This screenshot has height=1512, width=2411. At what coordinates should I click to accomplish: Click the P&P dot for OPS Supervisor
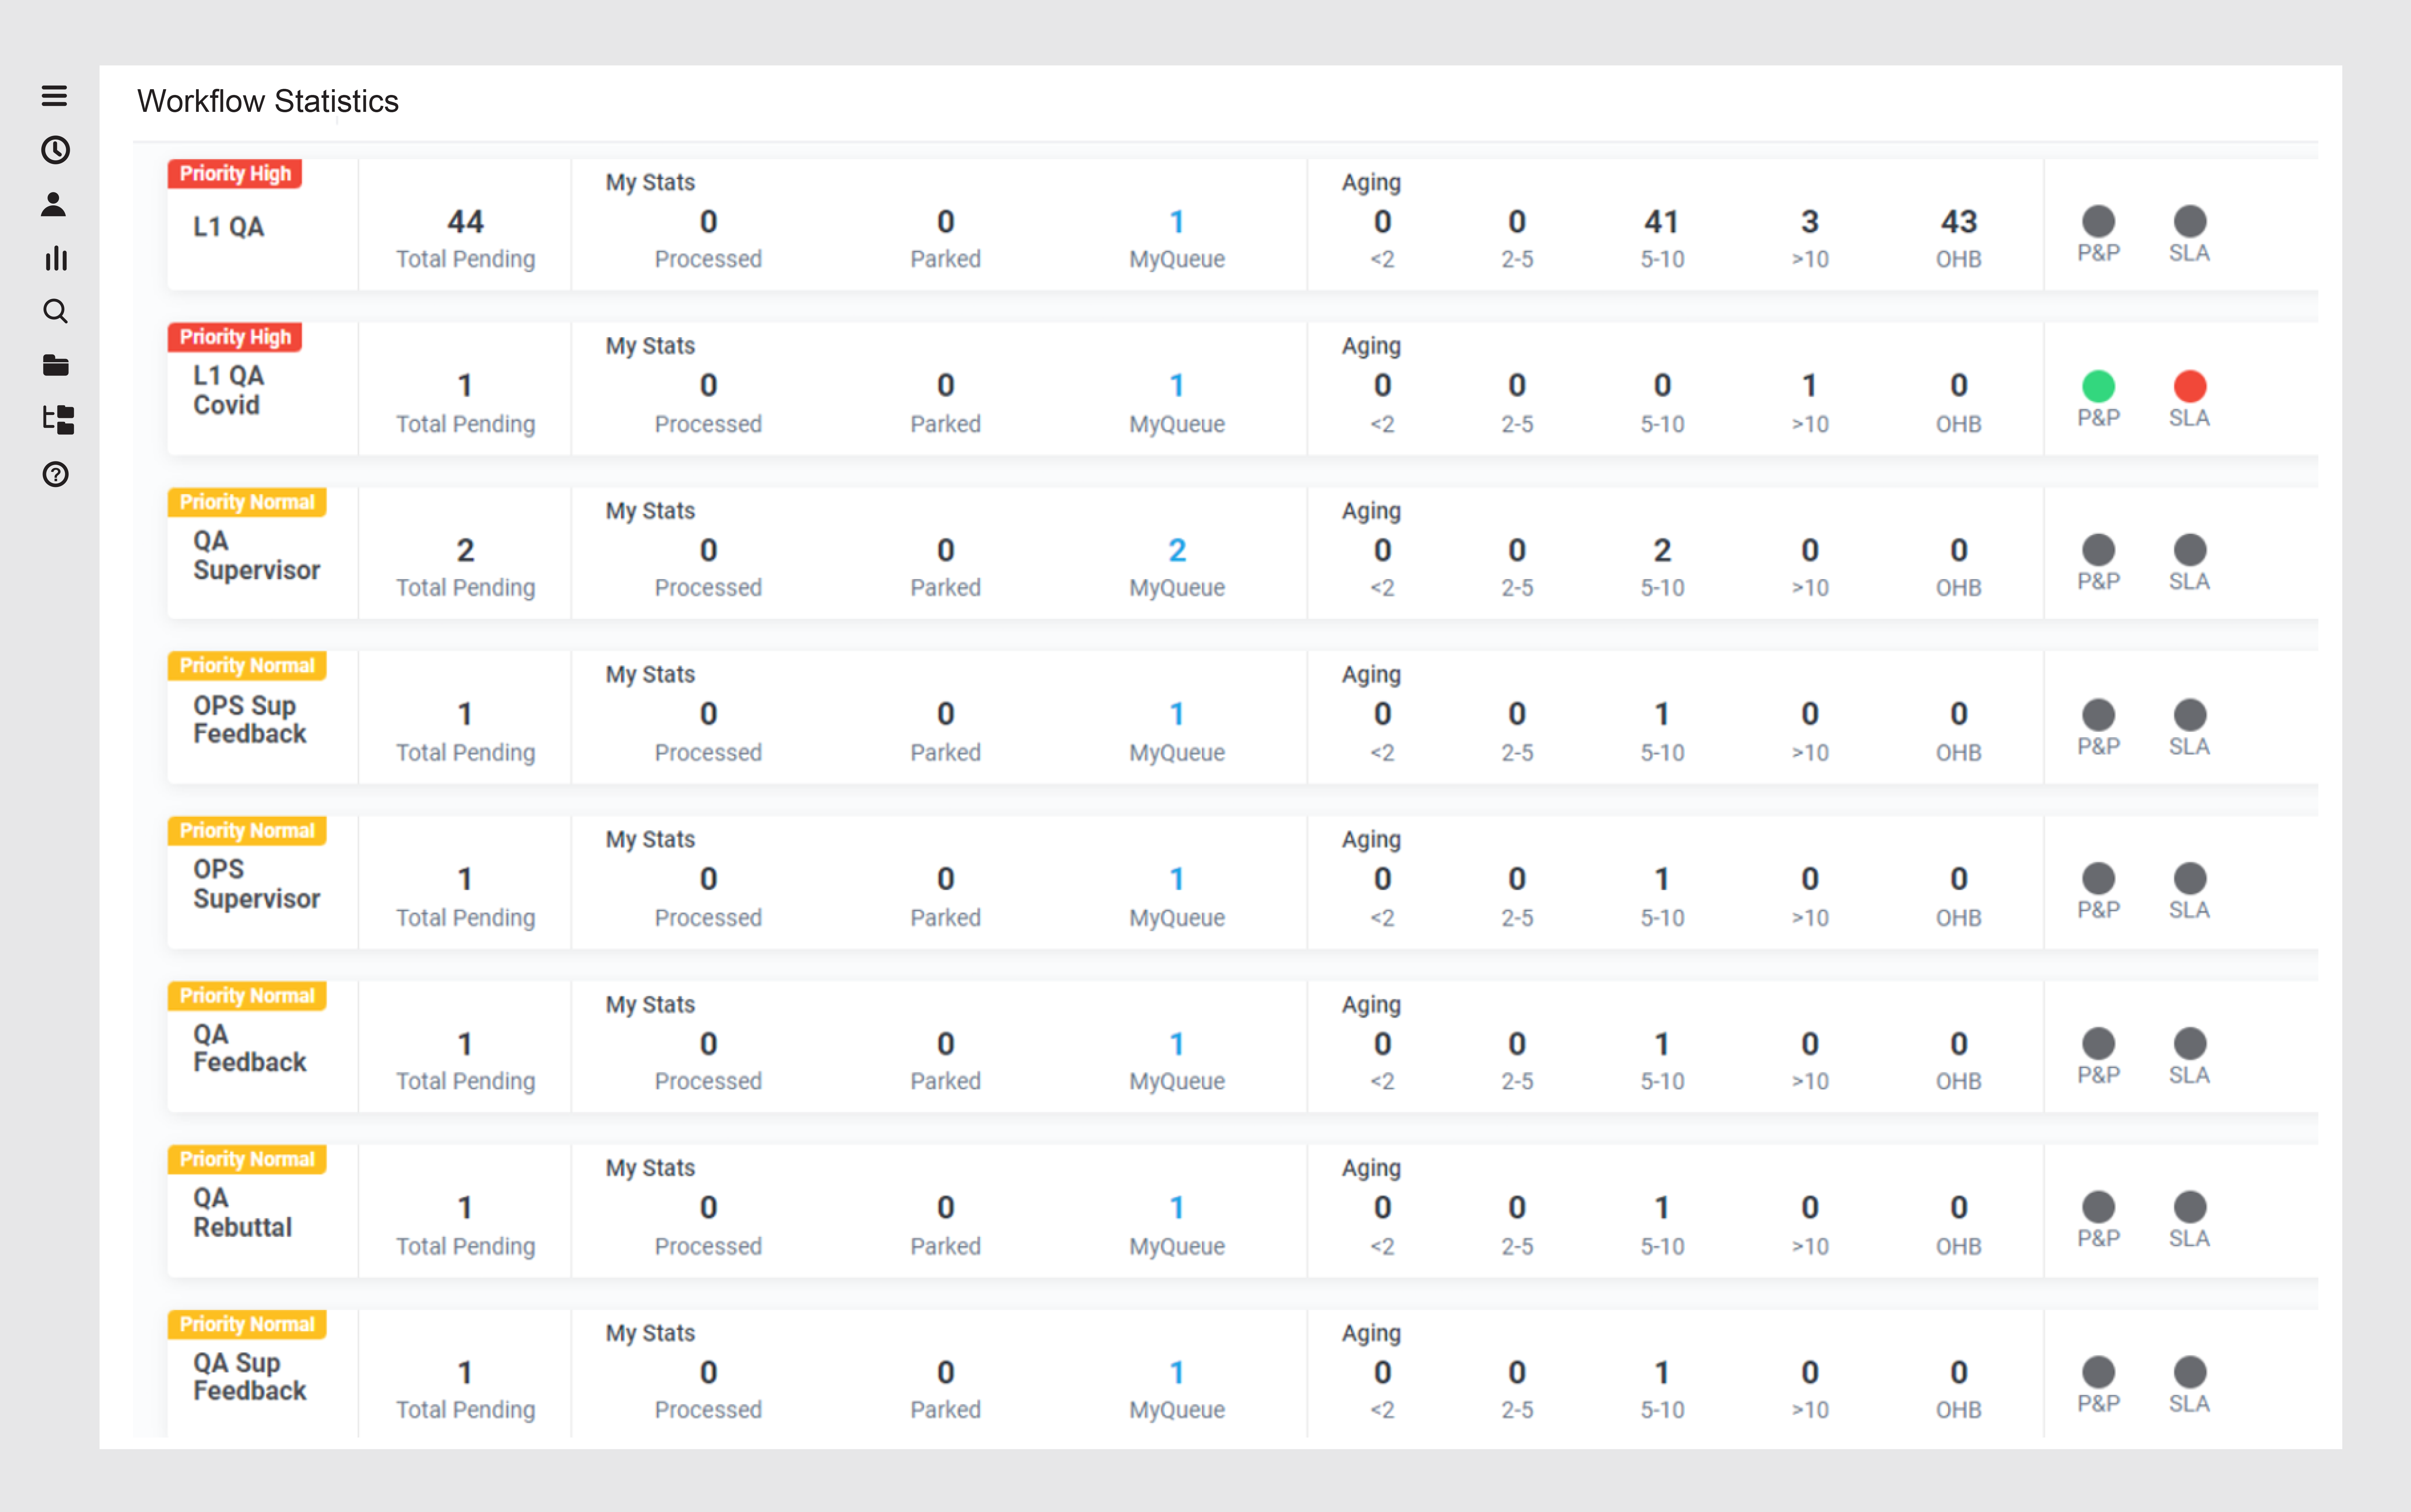pos(2098,879)
